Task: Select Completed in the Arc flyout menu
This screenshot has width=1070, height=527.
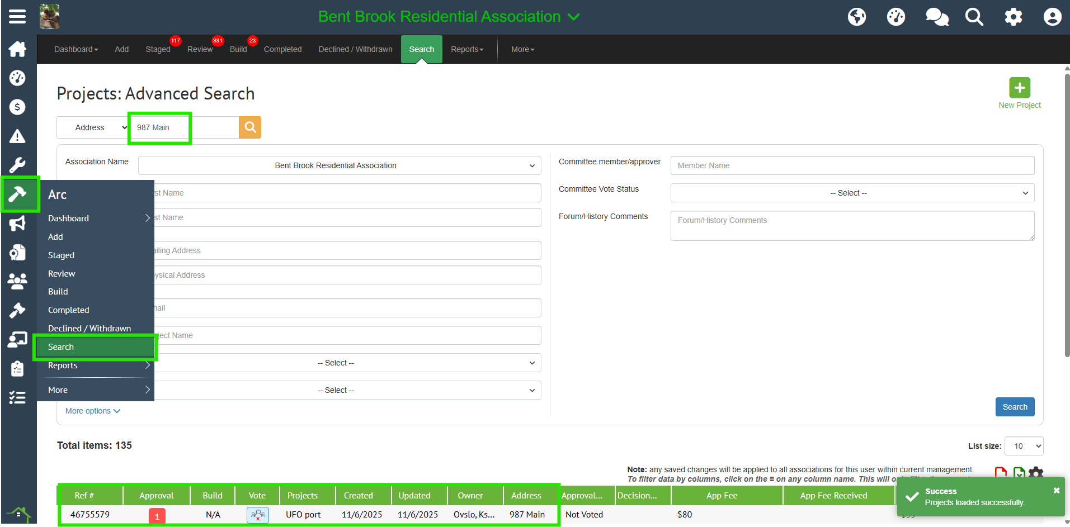Action: [69, 310]
